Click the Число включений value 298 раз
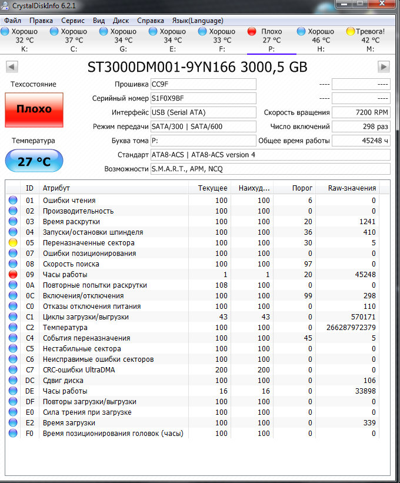 coord(361,126)
